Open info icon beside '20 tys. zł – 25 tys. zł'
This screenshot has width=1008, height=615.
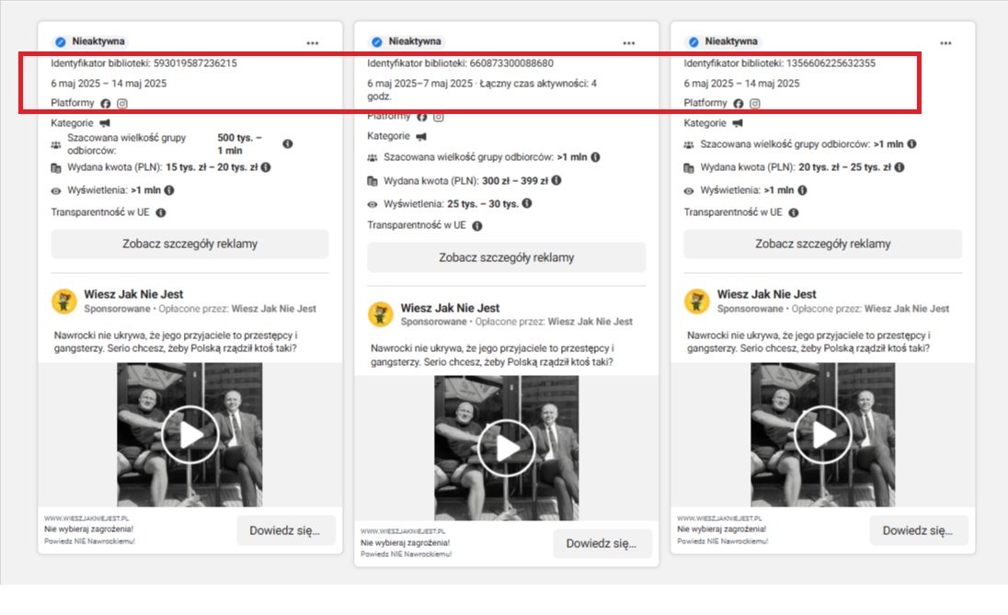click(899, 167)
